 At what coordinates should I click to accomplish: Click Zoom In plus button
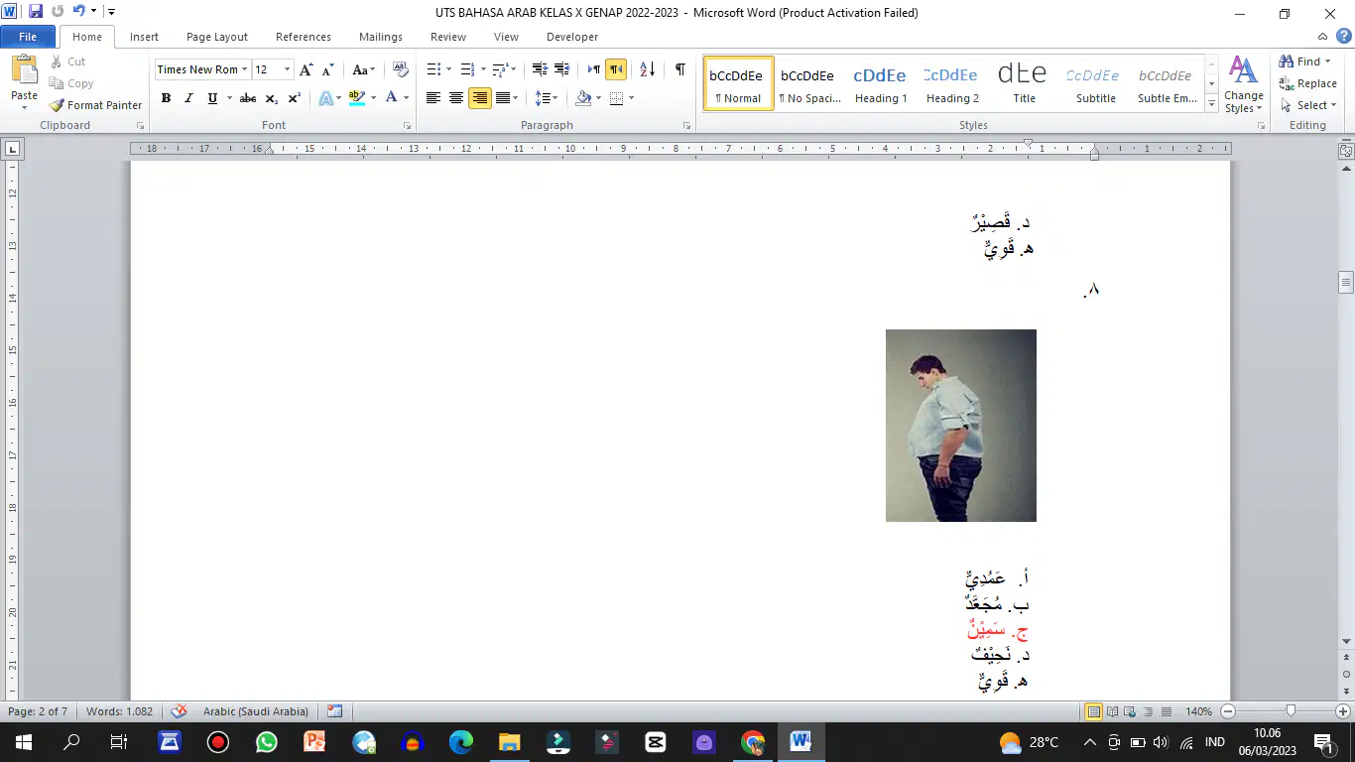(1343, 711)
